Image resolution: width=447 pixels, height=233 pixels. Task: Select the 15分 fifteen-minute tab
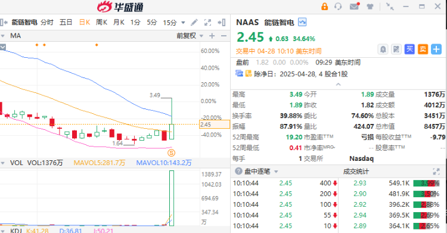click(170, 22)
